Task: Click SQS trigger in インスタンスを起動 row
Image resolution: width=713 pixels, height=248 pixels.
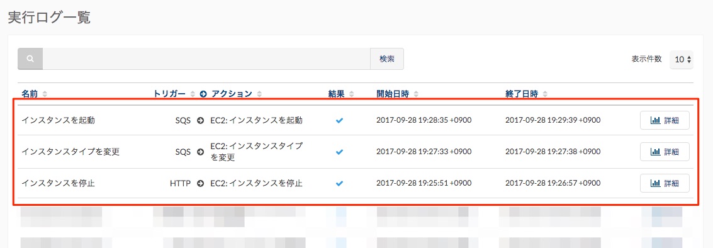Action: (x=182, y=121)
